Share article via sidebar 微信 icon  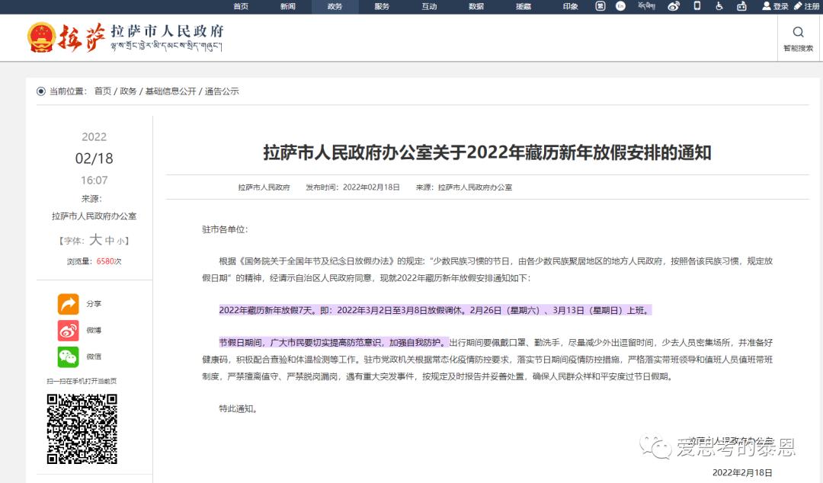pos(67,357)
